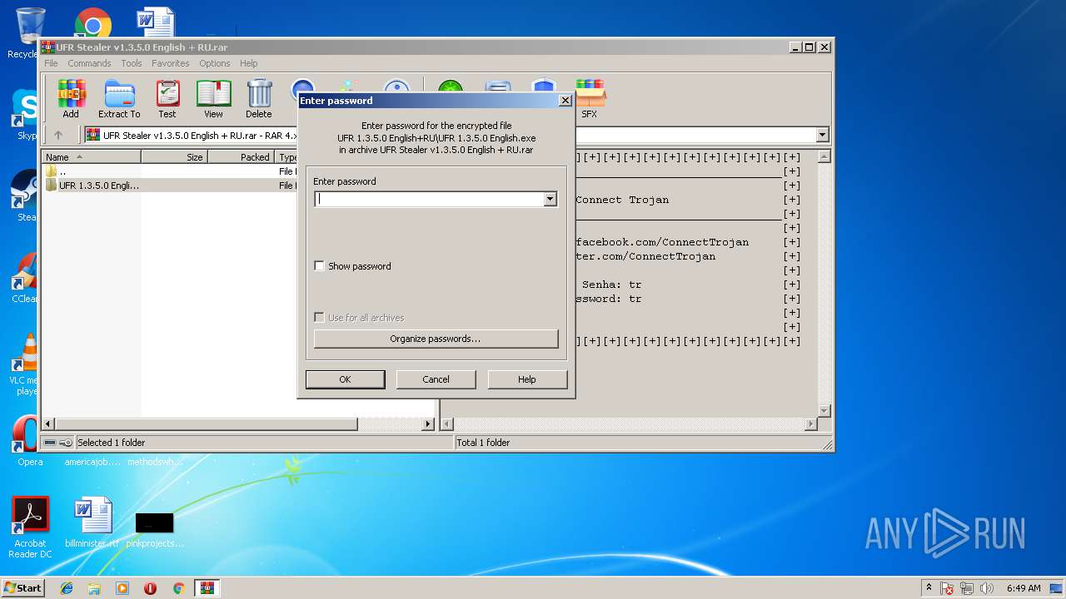Screen dimensions: 1066x599
Task: Open the Favorites menu
Action: pos(170,63)
